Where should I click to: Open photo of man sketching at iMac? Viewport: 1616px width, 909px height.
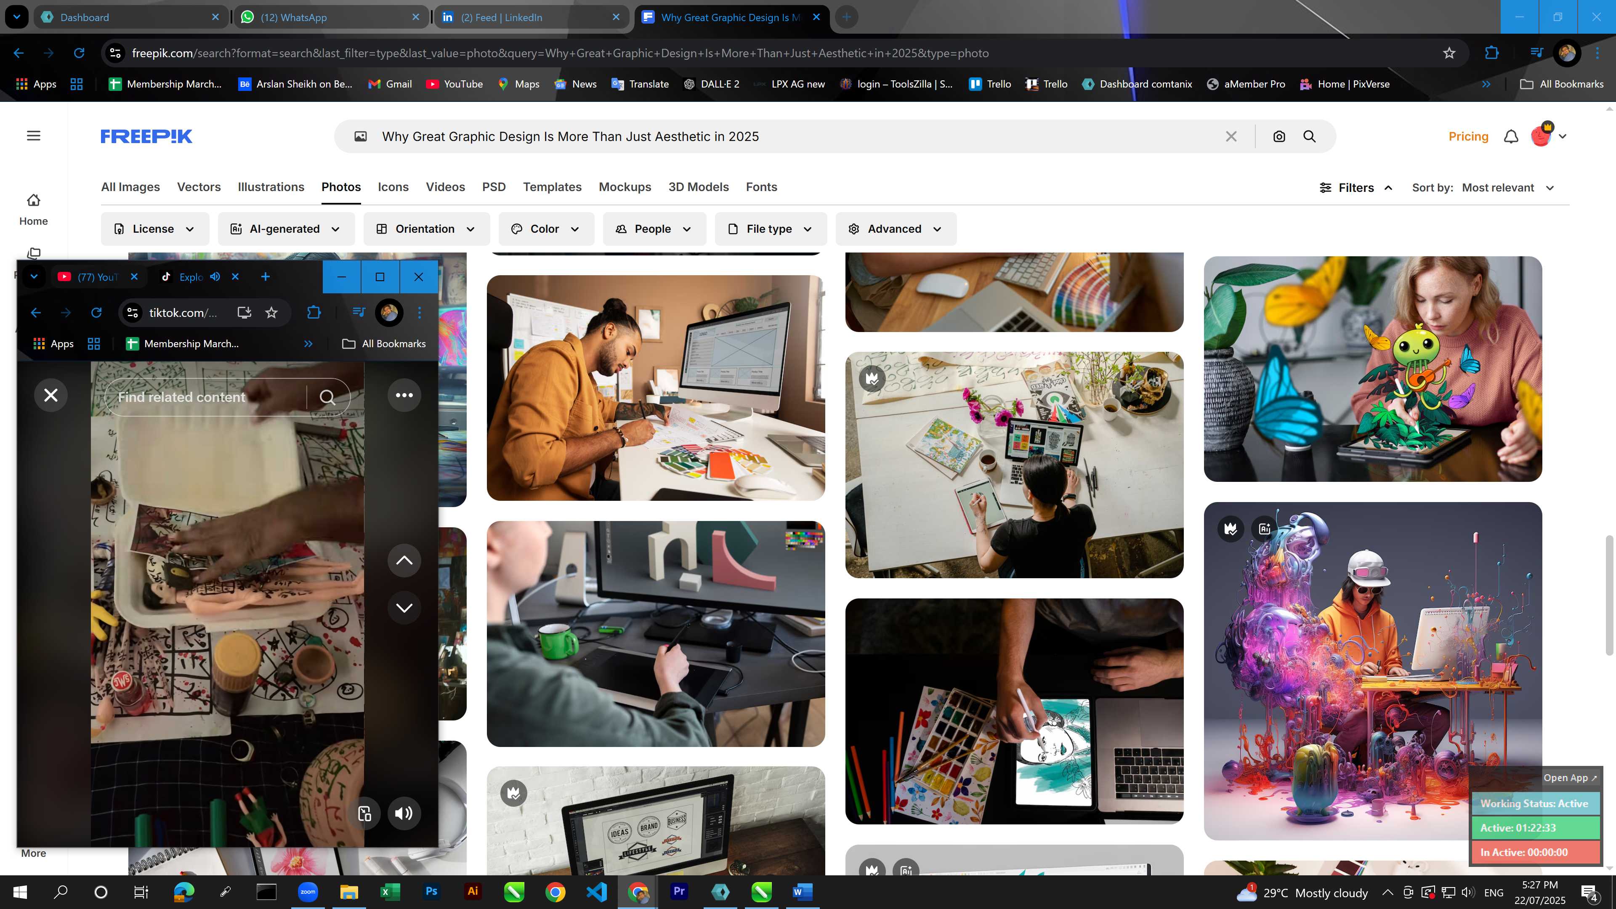[656, 388]
